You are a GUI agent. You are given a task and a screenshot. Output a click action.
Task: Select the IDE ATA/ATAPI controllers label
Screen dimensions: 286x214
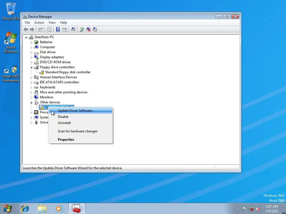coord(59,82)
